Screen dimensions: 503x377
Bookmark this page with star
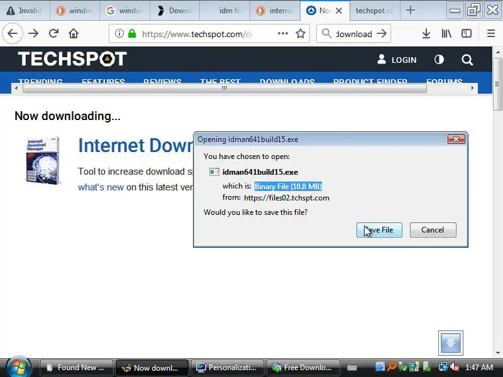tap(301, 33)
